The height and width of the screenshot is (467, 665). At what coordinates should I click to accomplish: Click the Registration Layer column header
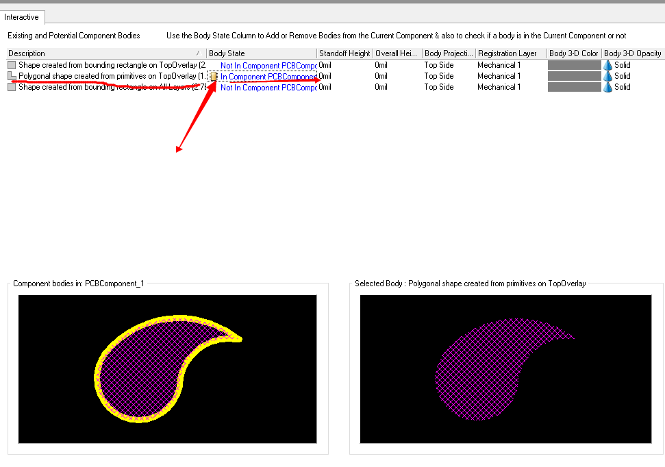coord(510,53)
